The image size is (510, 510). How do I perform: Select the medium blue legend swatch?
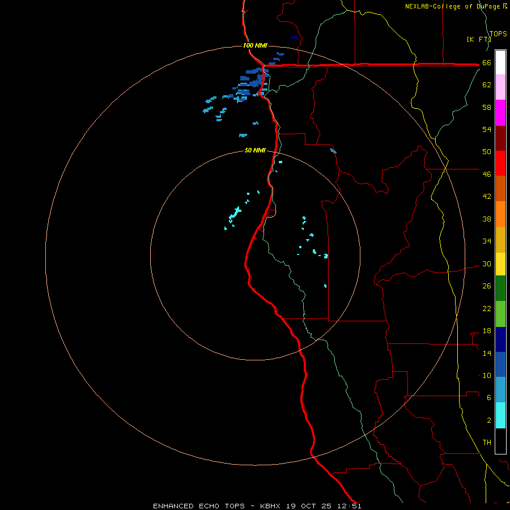500,364
